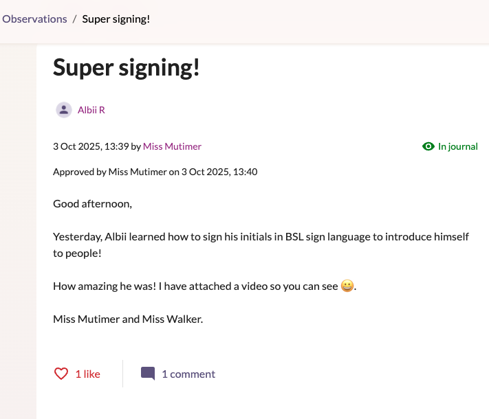The width and height of the screenshot is (489, 419).
Task: Open comments via the speech bubble icon
Action: tap(148, 374)
